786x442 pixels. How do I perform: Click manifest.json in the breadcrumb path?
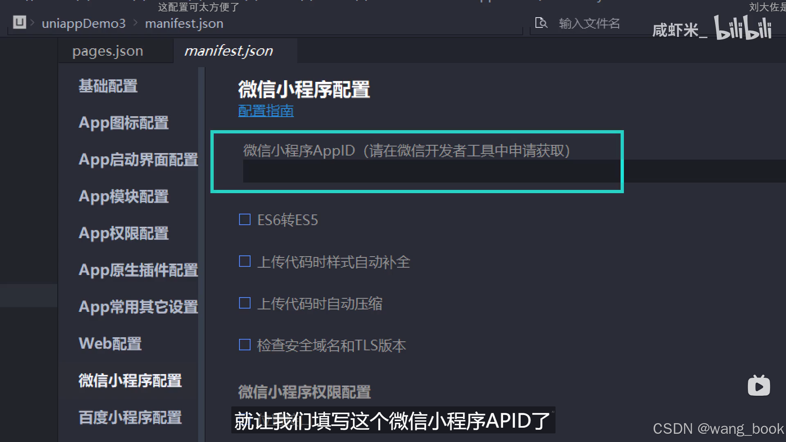[184, 23]
